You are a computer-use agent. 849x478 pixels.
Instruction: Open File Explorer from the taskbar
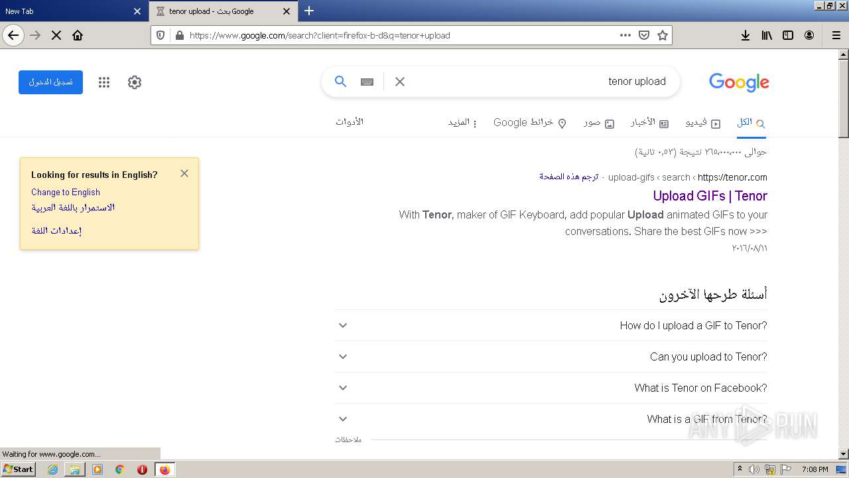[75, 469]
